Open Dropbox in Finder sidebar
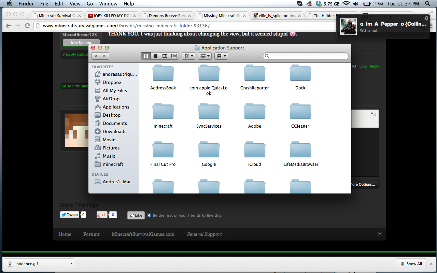This screenshot has width=437, height=273. [x=108, y=82]
